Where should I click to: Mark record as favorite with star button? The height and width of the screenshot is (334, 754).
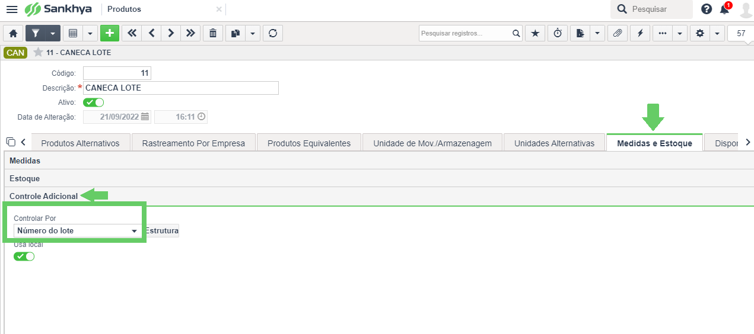(535, 33)
